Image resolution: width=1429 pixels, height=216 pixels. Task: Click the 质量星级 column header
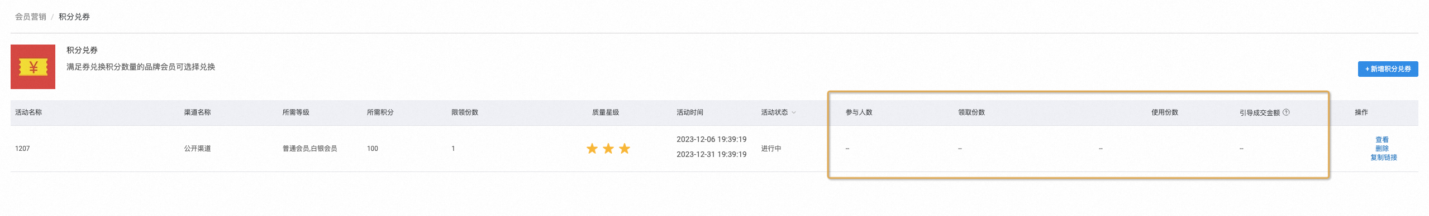point(606,112)
